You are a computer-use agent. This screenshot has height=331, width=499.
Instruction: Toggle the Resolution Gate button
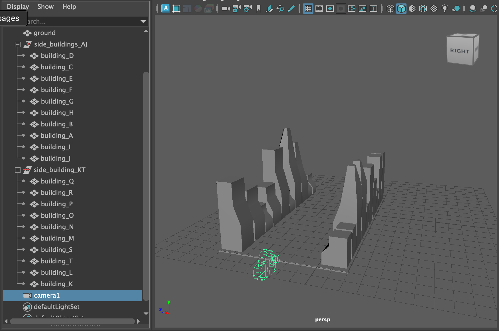tap(330, 9)
